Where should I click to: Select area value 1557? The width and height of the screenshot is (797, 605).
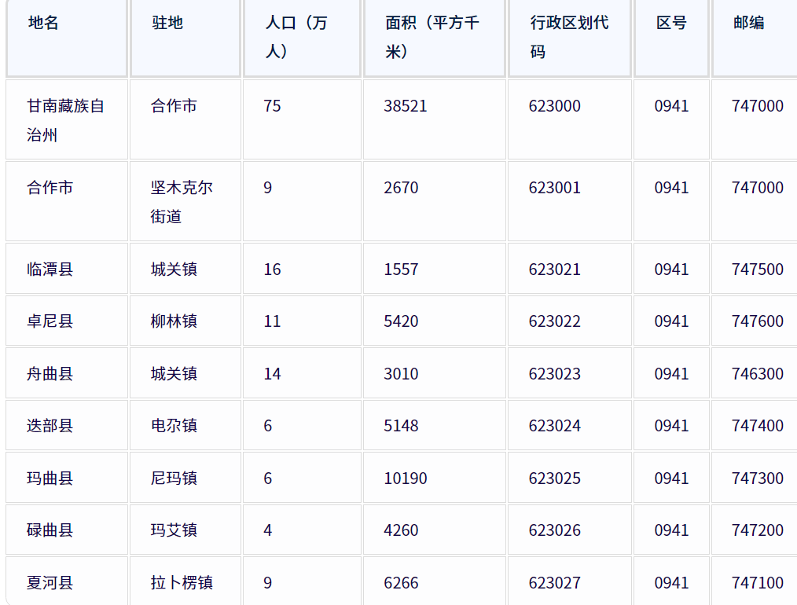pos(401,269)
